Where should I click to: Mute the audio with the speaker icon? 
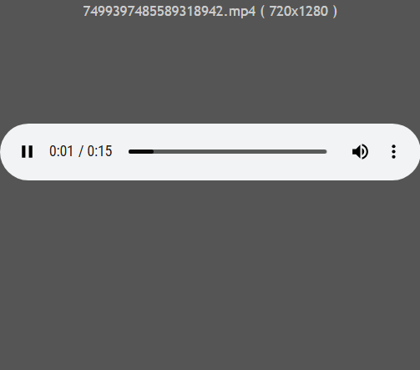click(360, 152)
